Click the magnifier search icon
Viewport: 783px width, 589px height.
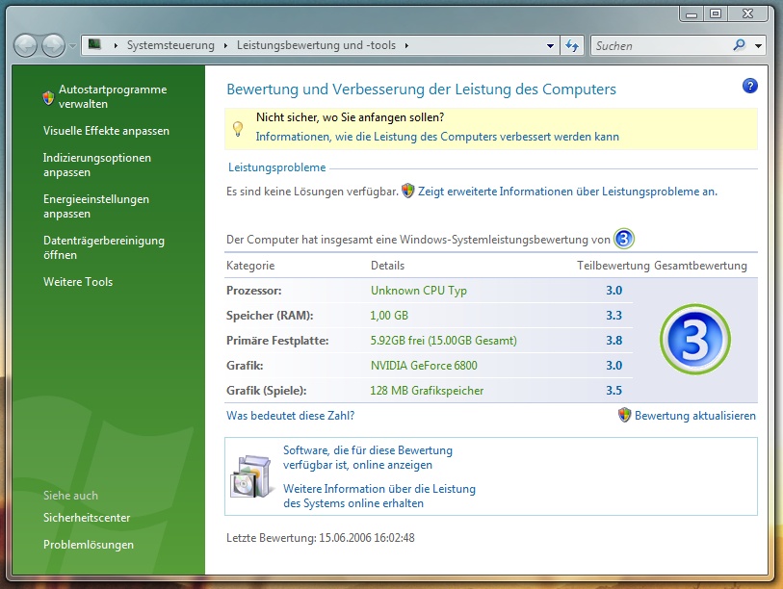(739, 45)
